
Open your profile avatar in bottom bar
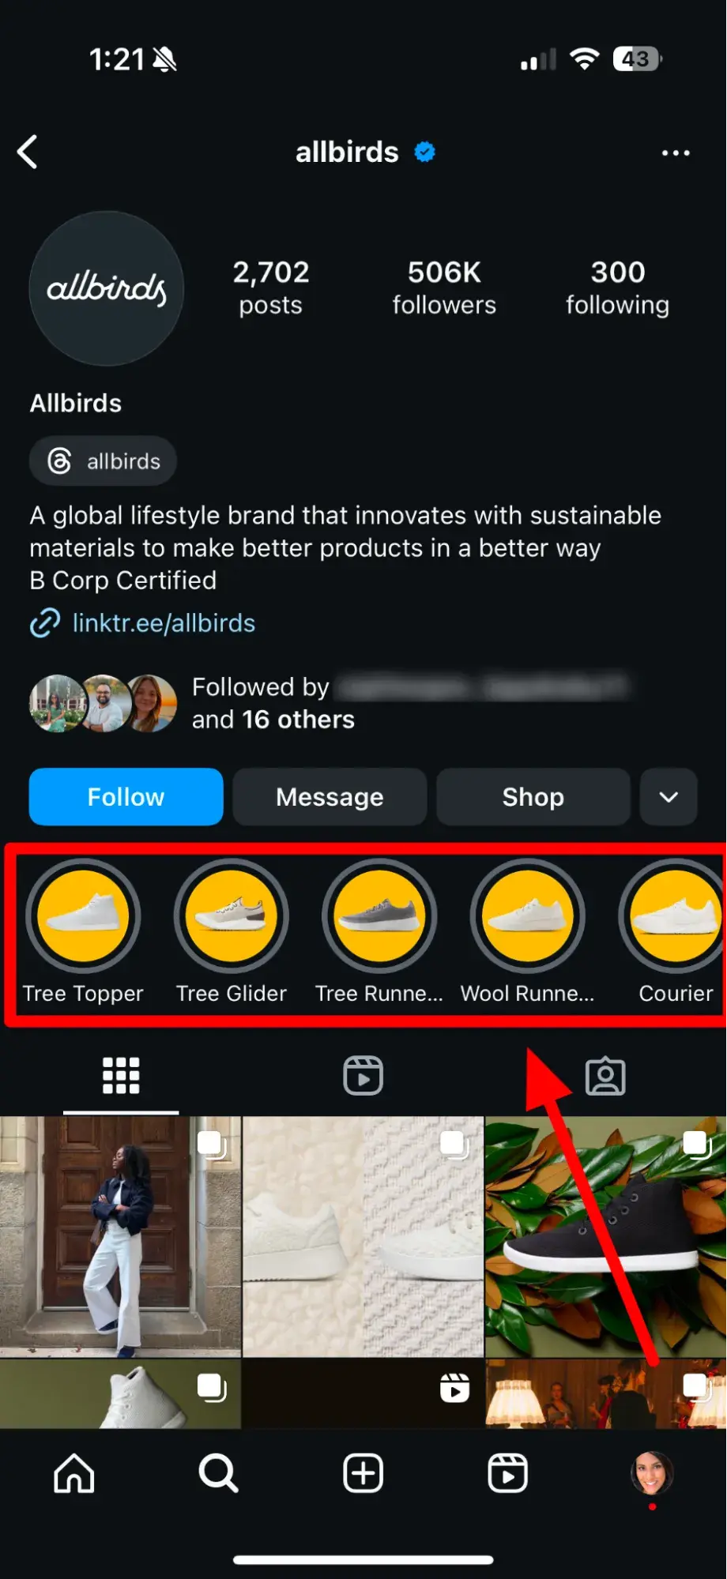651,1473
